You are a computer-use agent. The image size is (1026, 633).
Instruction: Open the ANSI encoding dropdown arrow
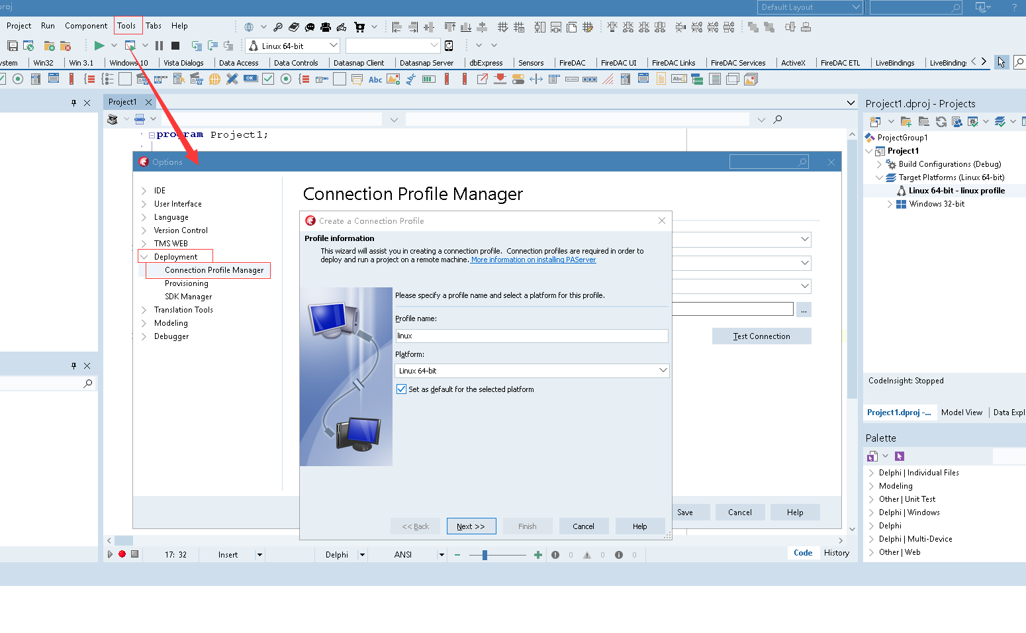441,555
